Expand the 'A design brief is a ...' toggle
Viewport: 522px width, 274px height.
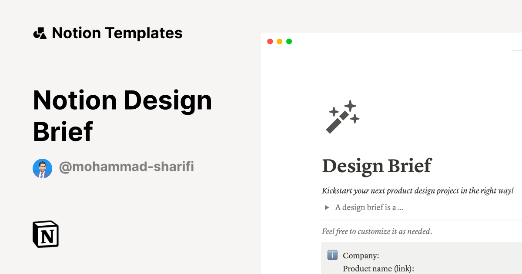[x=369, y=207]
